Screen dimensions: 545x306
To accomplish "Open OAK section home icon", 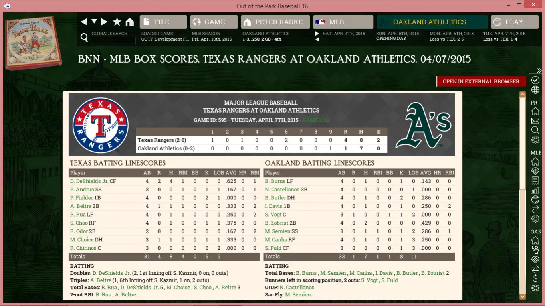I will coord(535,241).
